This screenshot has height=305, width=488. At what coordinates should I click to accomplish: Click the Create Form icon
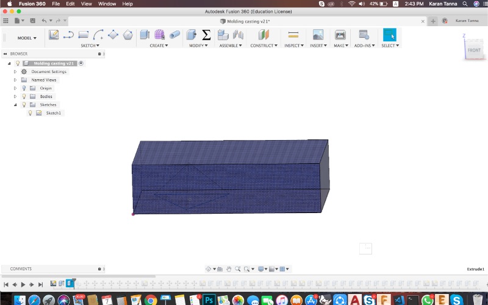(159, 35)
